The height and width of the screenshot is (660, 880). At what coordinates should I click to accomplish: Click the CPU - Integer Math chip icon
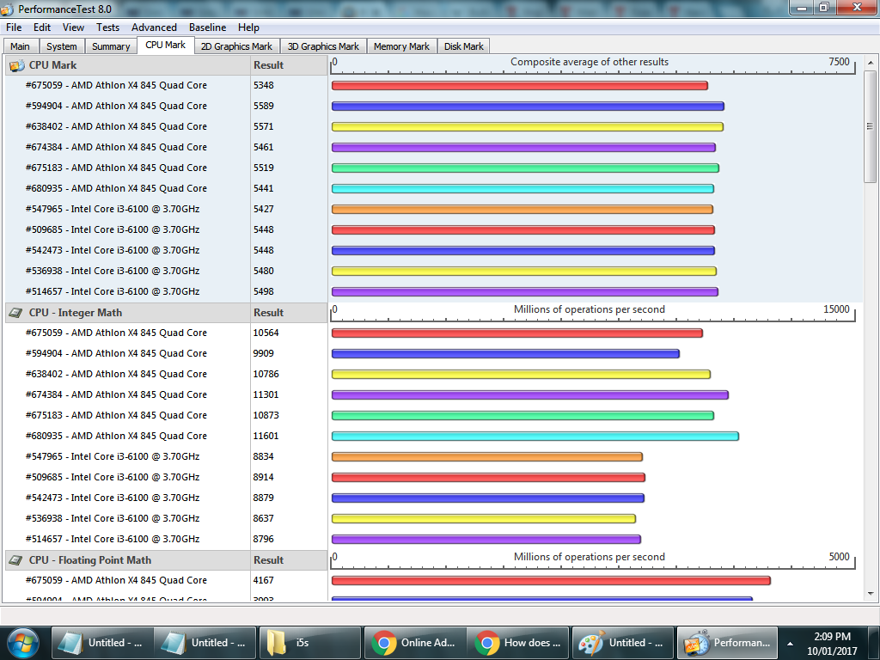(17, 313)
